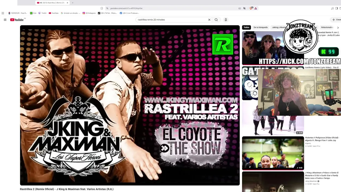Open the Twitch bookmark

(43, 13)
